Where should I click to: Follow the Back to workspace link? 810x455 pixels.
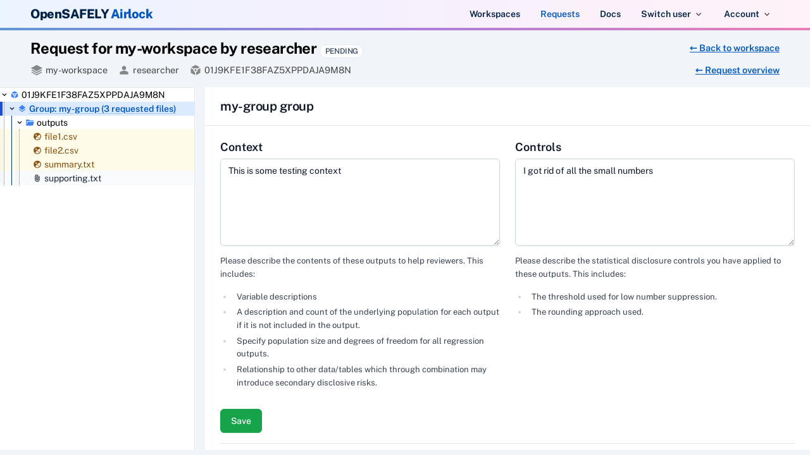[x=734, y=48]
